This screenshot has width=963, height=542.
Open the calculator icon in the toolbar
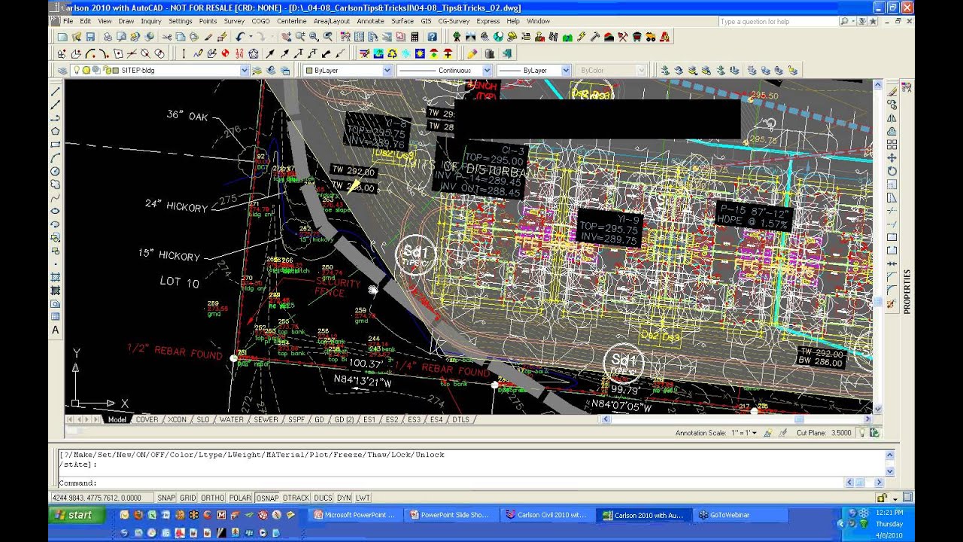coord(415,36)
